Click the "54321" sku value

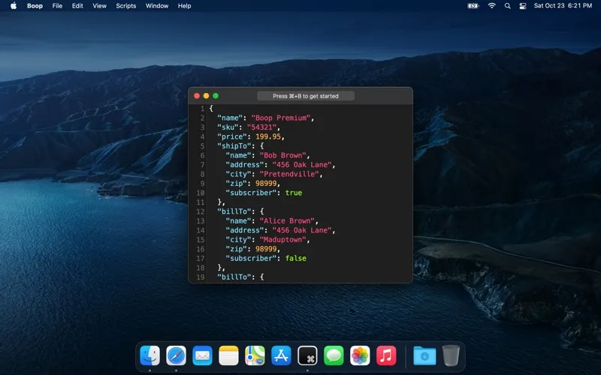261,127
